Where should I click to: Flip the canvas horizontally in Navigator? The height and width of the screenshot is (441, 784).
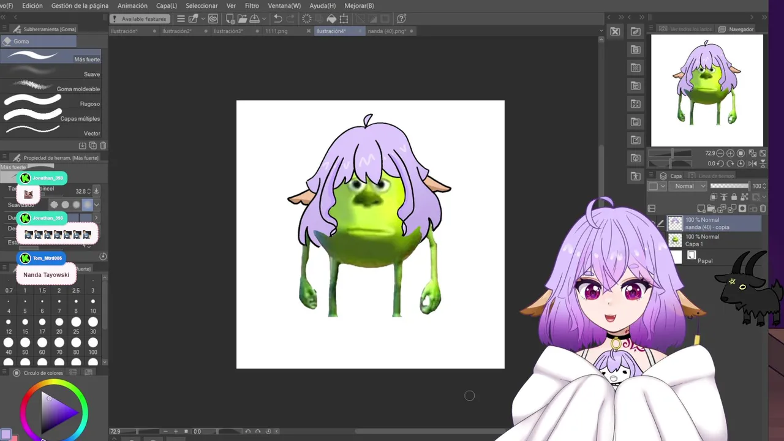point(753,164)
